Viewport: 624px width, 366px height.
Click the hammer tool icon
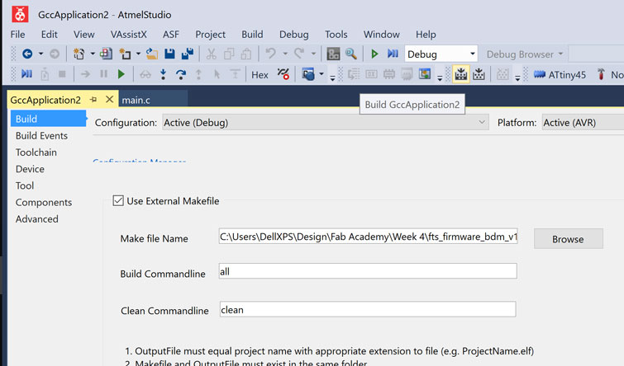[601, 74]
